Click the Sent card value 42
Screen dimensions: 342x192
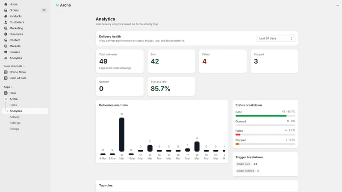[155, 61]
